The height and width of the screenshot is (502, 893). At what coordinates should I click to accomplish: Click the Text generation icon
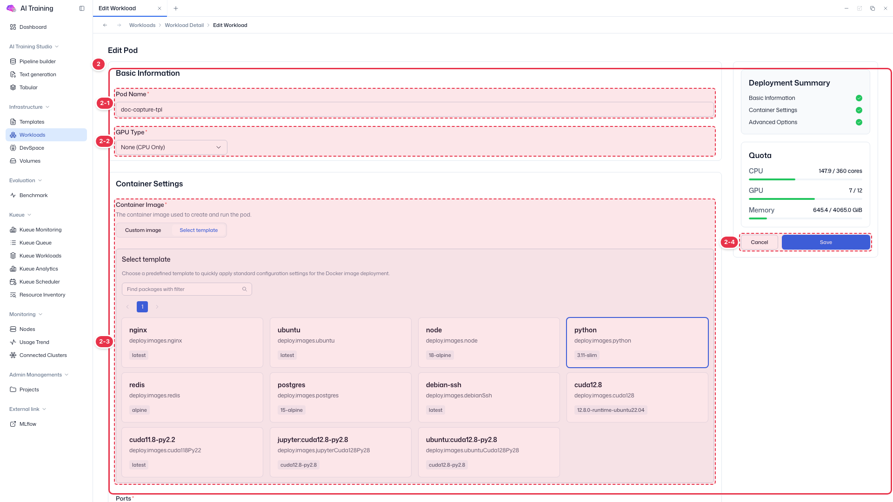tap(13, 74)
